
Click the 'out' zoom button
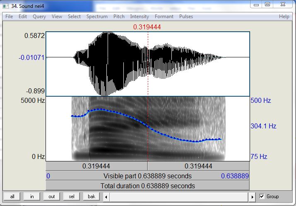[51, 197]
